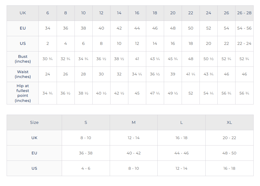
Task: Click the bust measurement 30 ¾ cell
Action: point(48,59)
